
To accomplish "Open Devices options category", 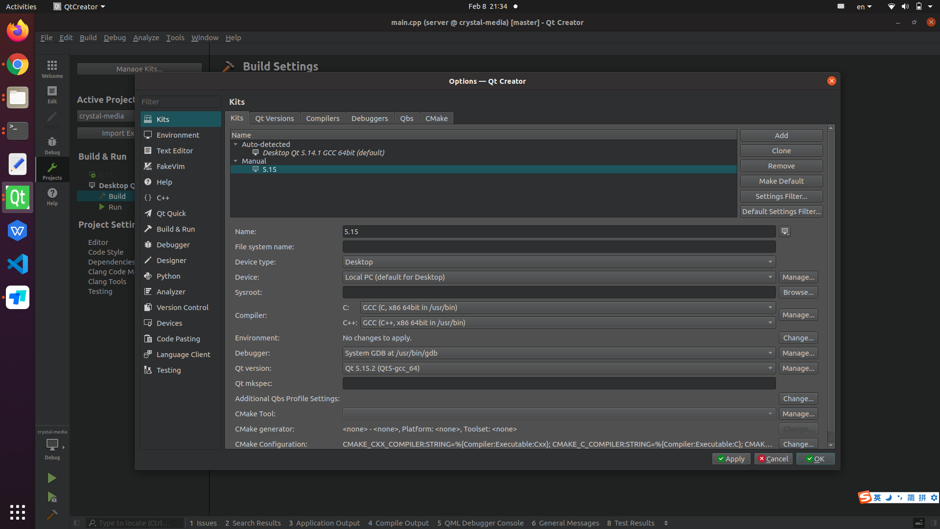I will tap(181, 323).
